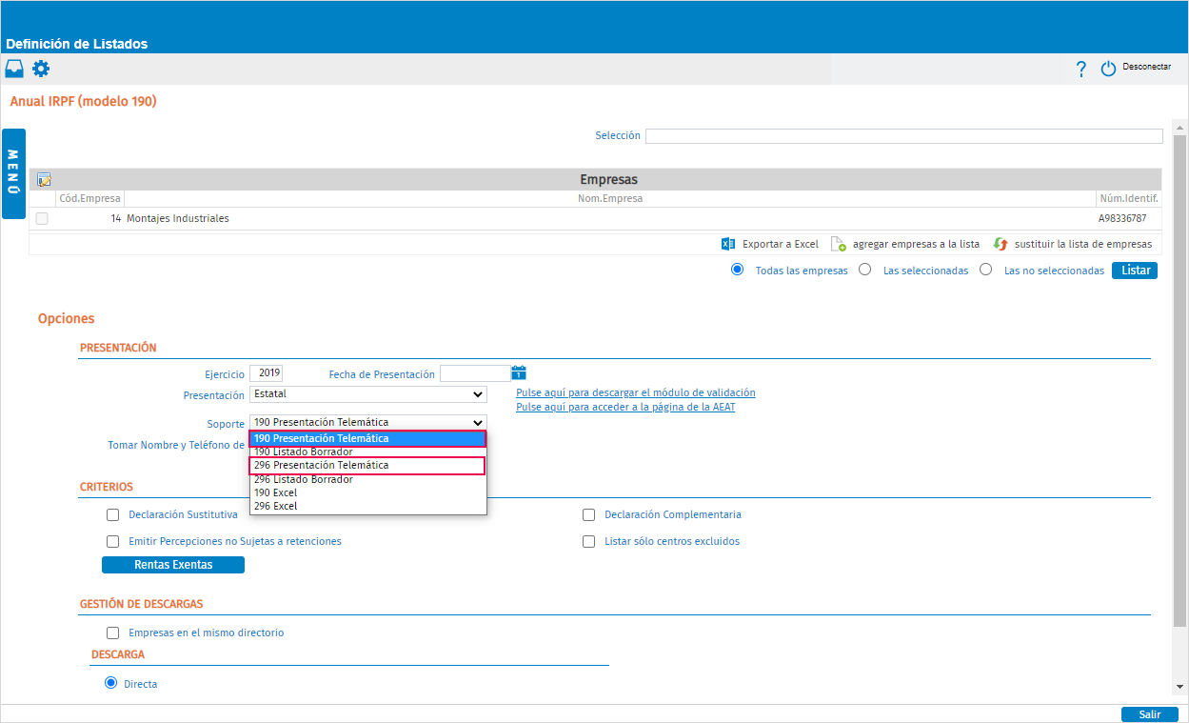Image resolution: width=1189 pixels, height=723 pixels.
Task: Click the Nom.Empresa column header
Action: pos(610,198)
